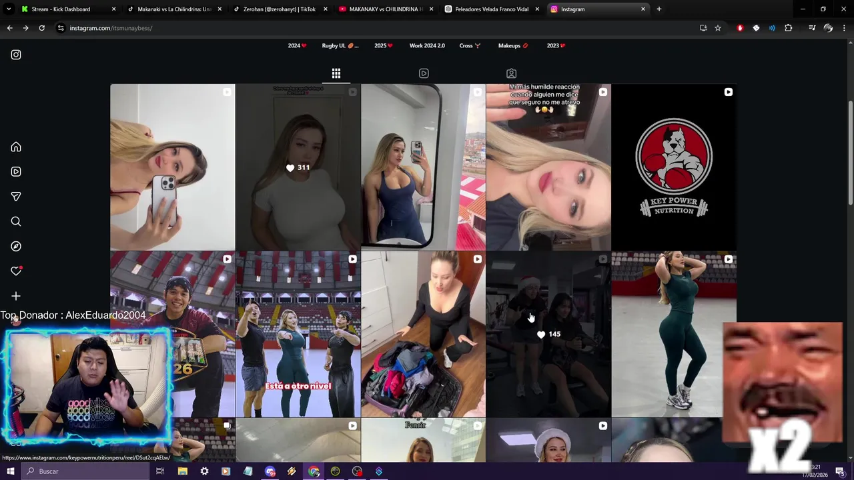
Task: Click the install app icon in address bar
Action: pos(703,28)
